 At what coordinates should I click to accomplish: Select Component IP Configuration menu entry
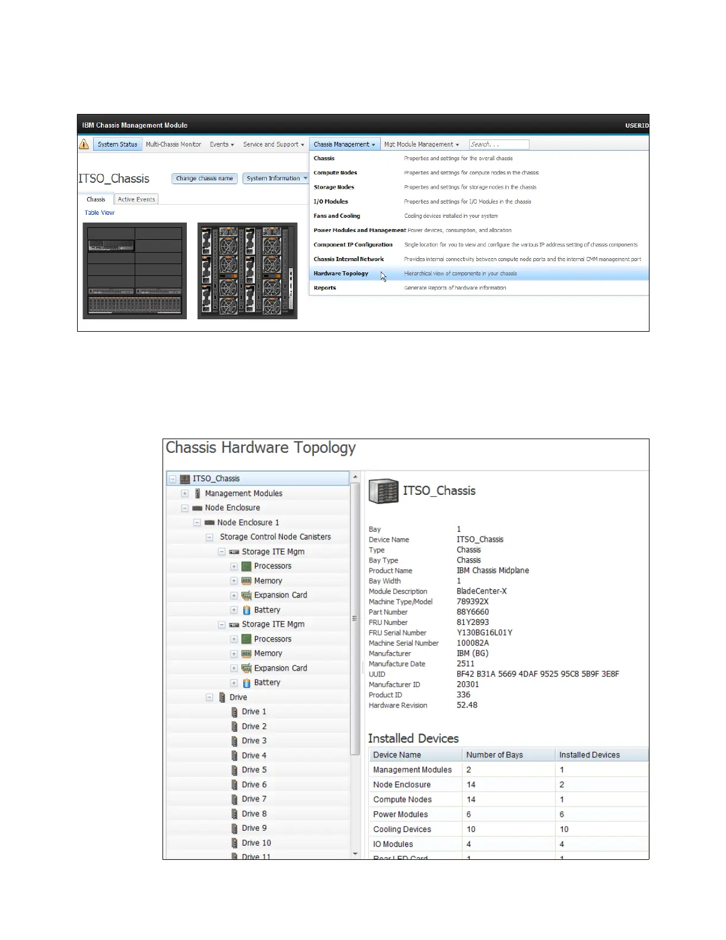coord(479,244)
